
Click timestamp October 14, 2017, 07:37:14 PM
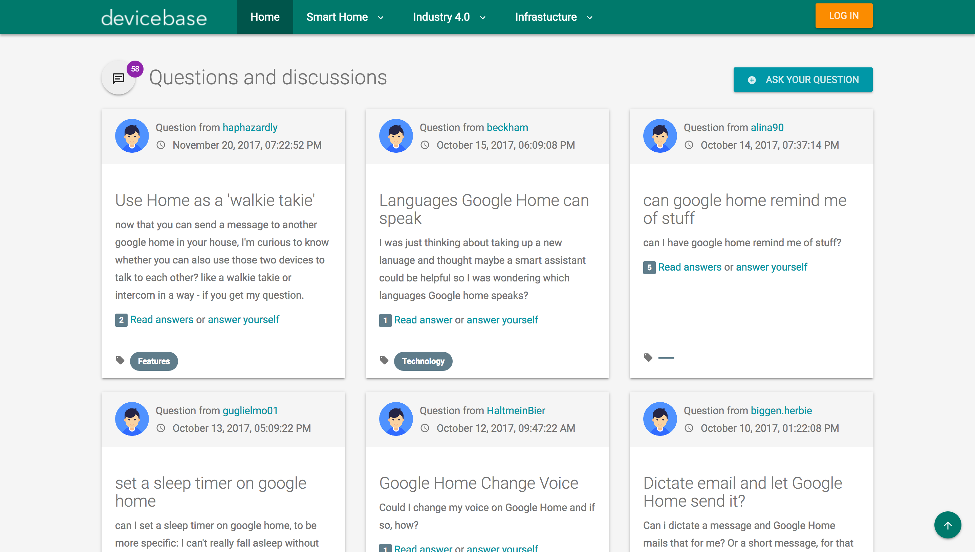tap(770, 145)
